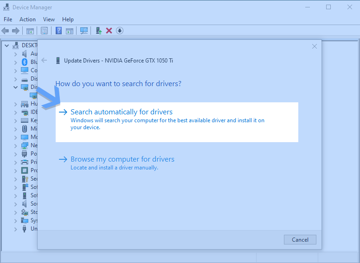Select the Bluetooth logo icon in the device tree
Viewport: 360px width, 263px height.
click(x=25, y=62)
